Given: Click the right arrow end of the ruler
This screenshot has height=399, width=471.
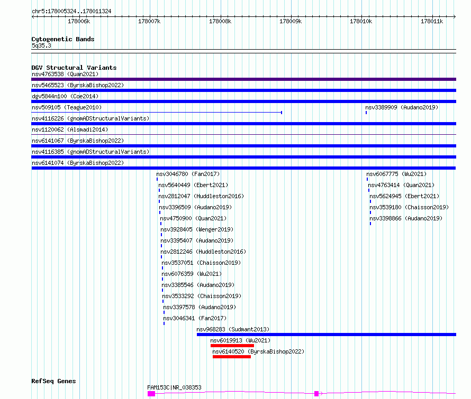Looking at the screenshot, I should (455, 16).
